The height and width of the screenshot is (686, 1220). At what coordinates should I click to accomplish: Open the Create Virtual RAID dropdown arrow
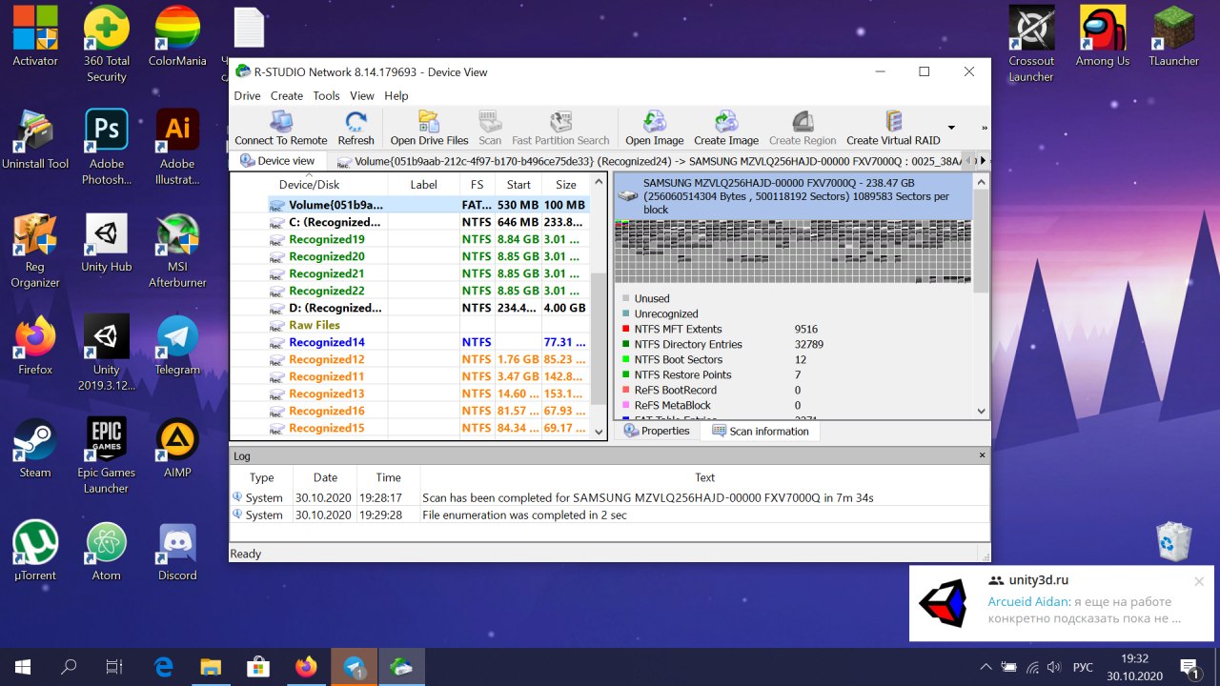pos(950,128)
